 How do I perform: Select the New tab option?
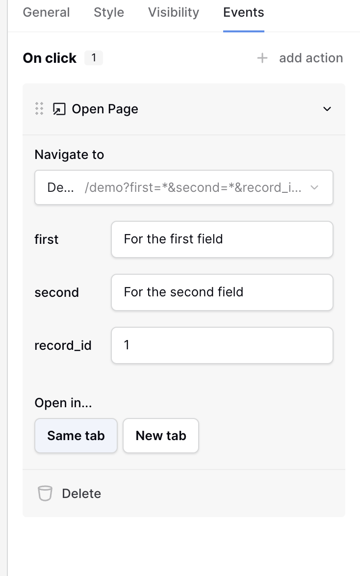(161, 436)
